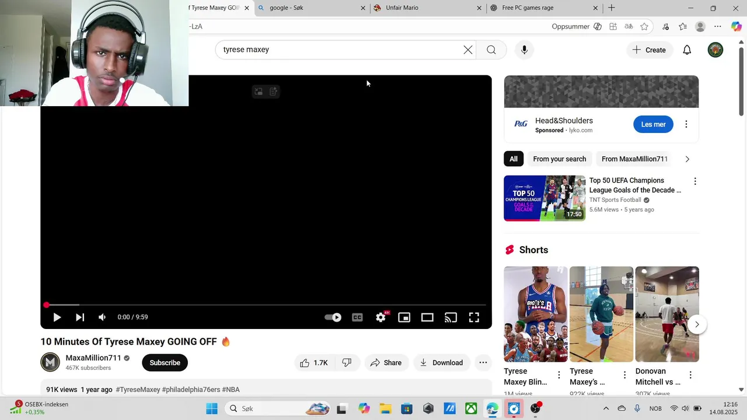Viewport: 747px width, 420px height.
Task: Like the video
Action: pos(315,363)
